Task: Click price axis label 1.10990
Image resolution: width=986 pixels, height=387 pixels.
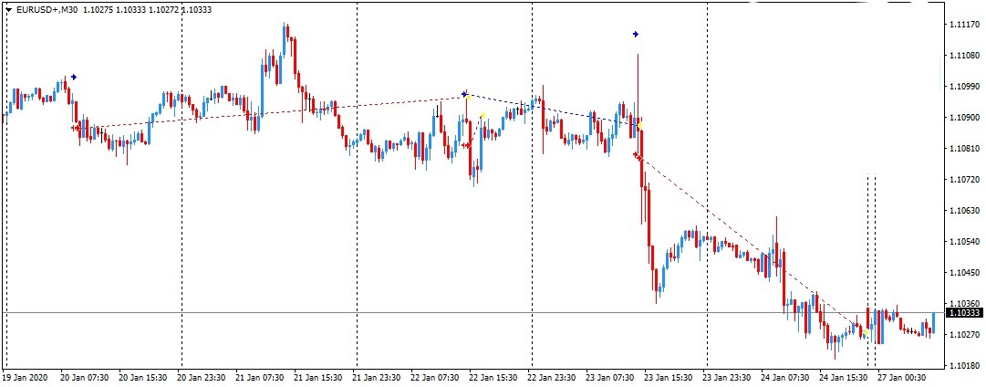Action: (965, 86)
